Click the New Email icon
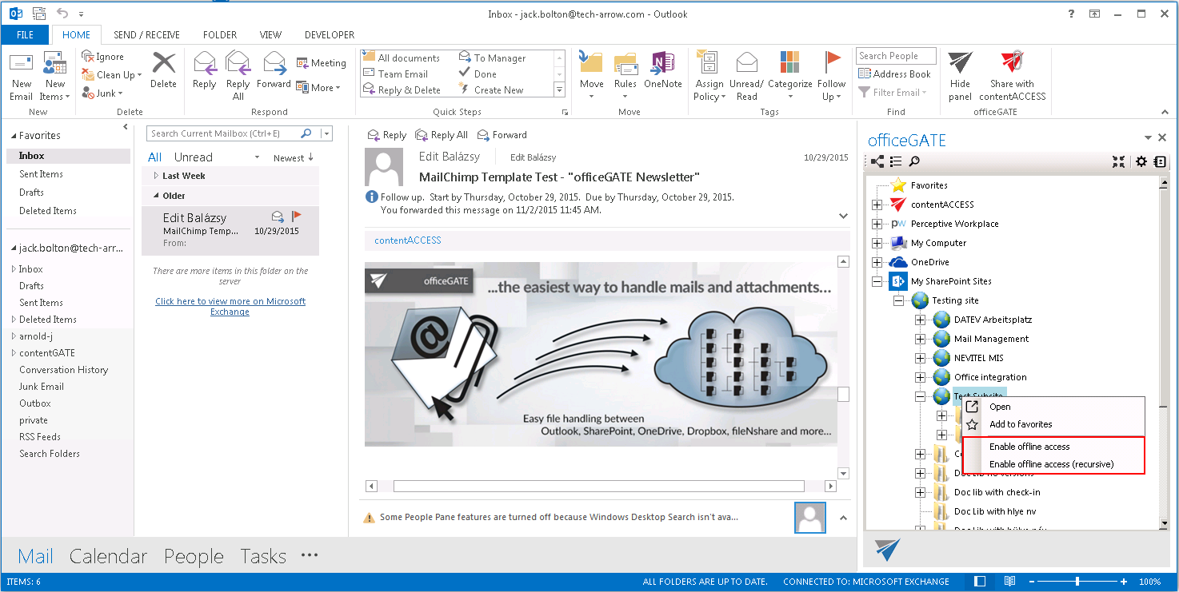Viewport: 1179px width, 592px height. pos(21,64)
